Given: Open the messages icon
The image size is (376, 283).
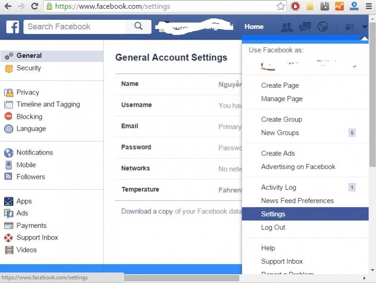Looking at the screenshot, I should click(305, 27).
